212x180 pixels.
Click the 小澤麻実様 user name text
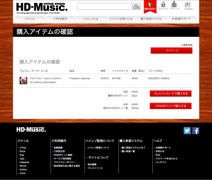click(186, 45)
